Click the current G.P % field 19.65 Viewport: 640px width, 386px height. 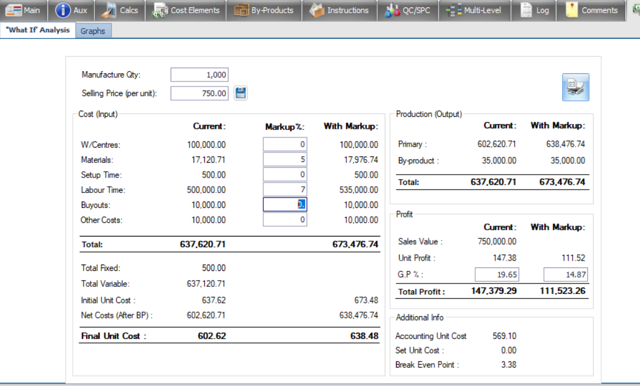point(497,274)
